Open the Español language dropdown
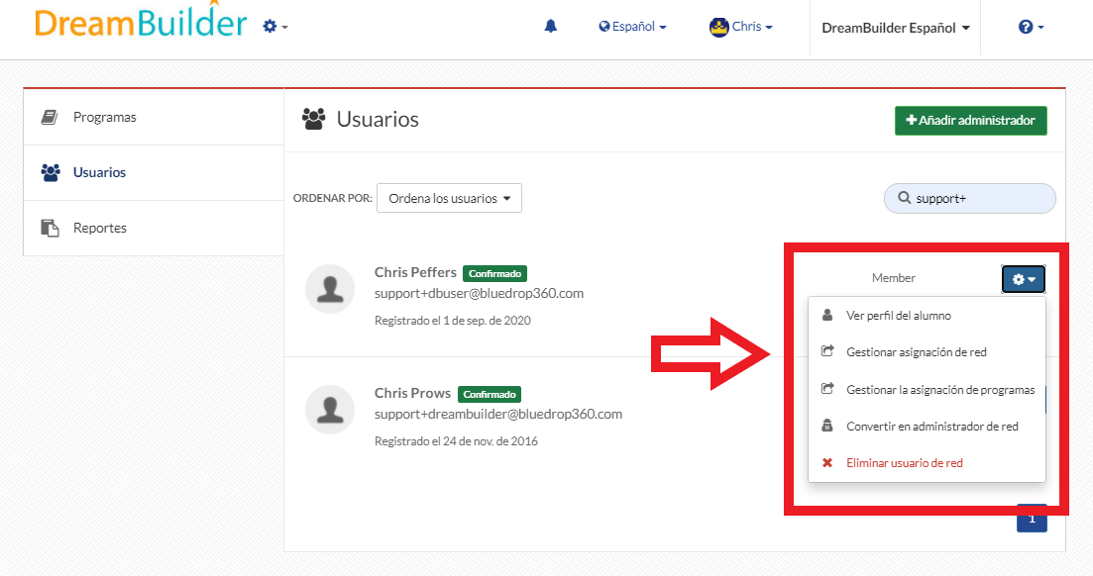The image size is (1093, 576). pyautogui.click(x=632, y=27)
